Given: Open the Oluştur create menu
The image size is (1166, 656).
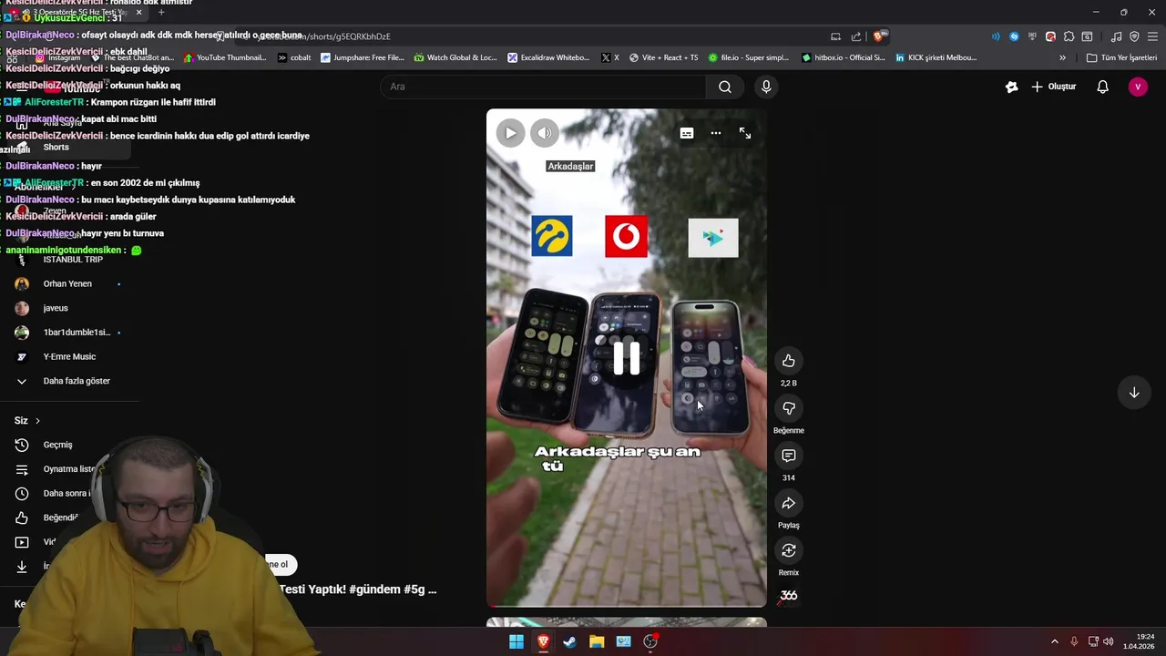Looking at the screenshot, I should 1054,87.
